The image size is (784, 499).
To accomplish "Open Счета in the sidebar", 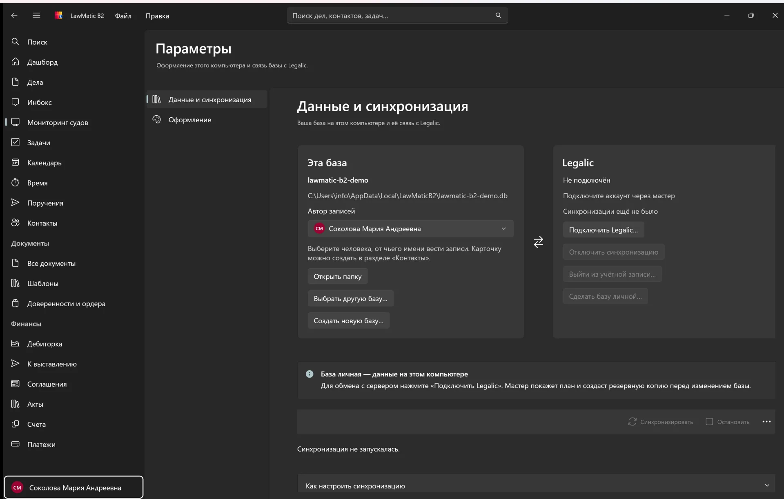I will 73,424.
